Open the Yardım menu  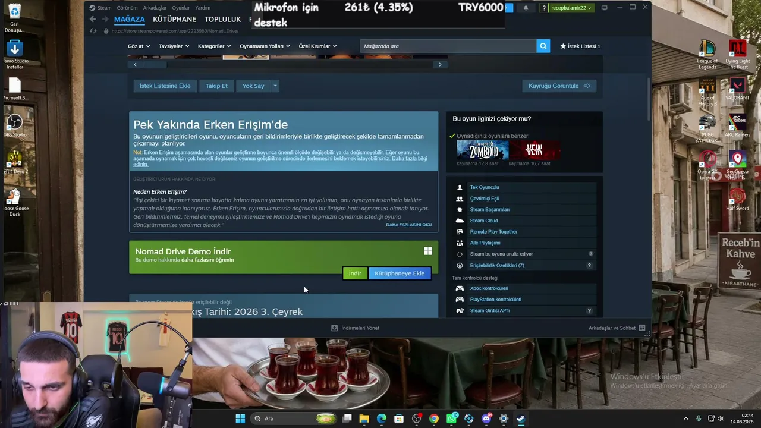click(x=203, y=8)
